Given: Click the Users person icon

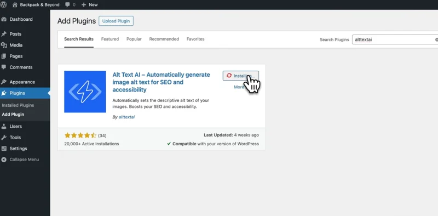Looking at the screenshot, I should pyautogui.click(x=4, y=126).
